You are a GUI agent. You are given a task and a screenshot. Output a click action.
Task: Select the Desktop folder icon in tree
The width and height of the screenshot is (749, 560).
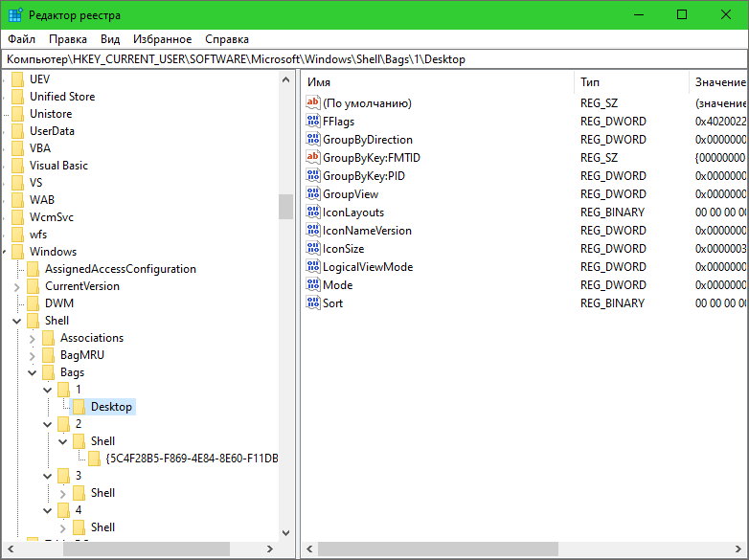[x=79, y=407]
